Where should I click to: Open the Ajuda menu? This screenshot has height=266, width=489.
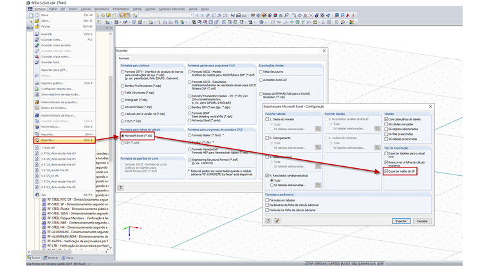point(205,9)
